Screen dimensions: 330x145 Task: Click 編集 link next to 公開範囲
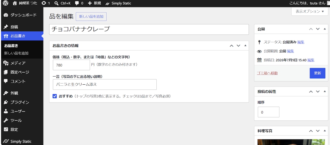point(291,51)
